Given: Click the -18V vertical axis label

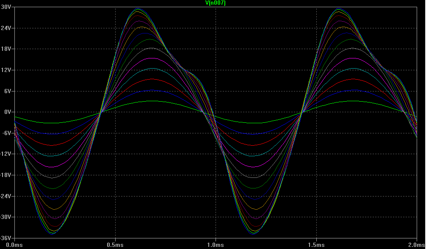Looking at the screenshot, I should point(7,175).
